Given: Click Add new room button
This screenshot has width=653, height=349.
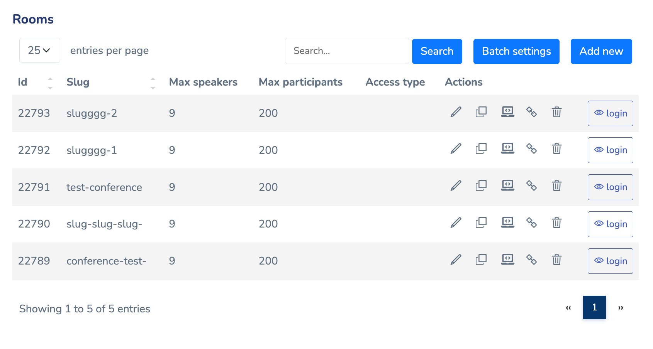Looking at the screenshot, I should [x=601, y=51].
